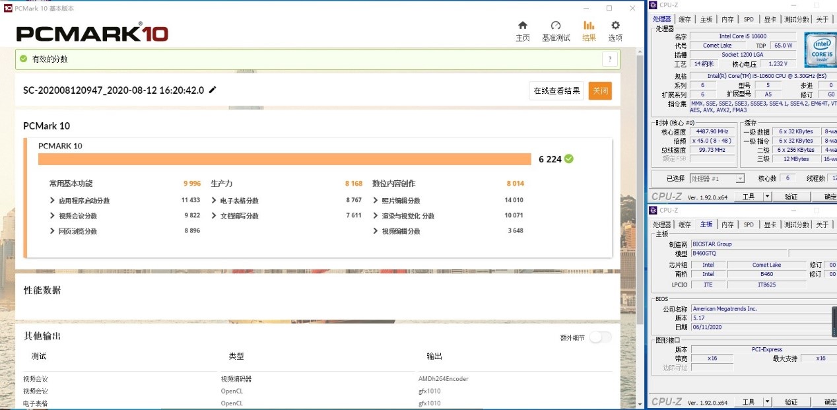Switch to 内存 tab in lower CPU-Z window
The width and height of the screenshot is (837, 410).
(727, 224)
